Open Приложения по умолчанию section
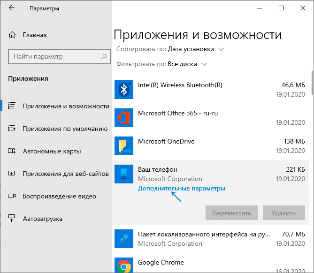 [65, 129]
